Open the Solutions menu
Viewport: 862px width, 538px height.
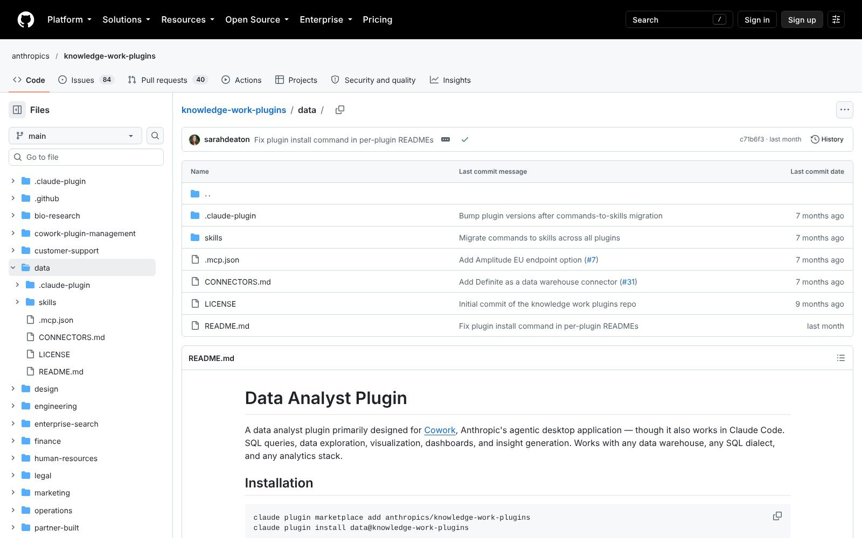pos(126,19)
